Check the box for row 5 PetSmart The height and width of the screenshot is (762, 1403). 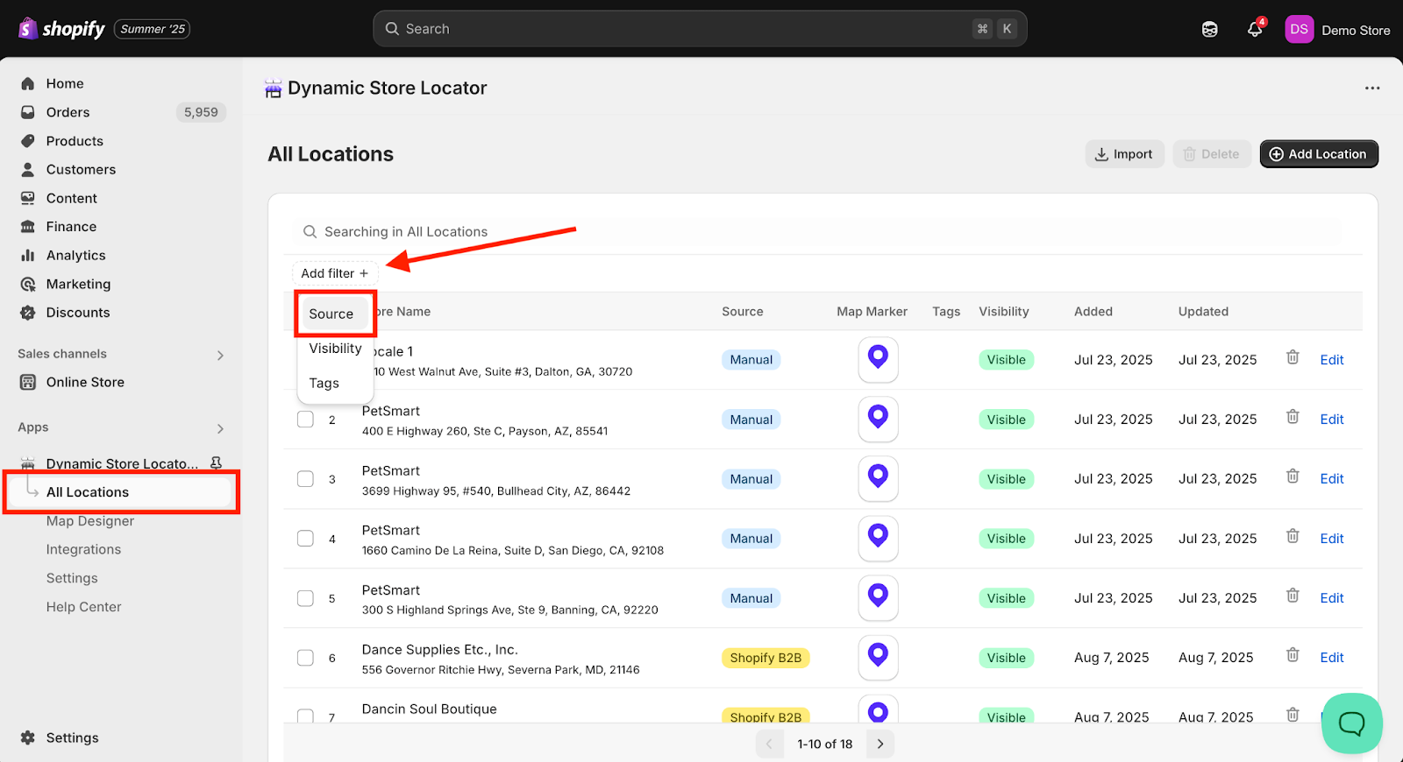[x=305, y=598]
